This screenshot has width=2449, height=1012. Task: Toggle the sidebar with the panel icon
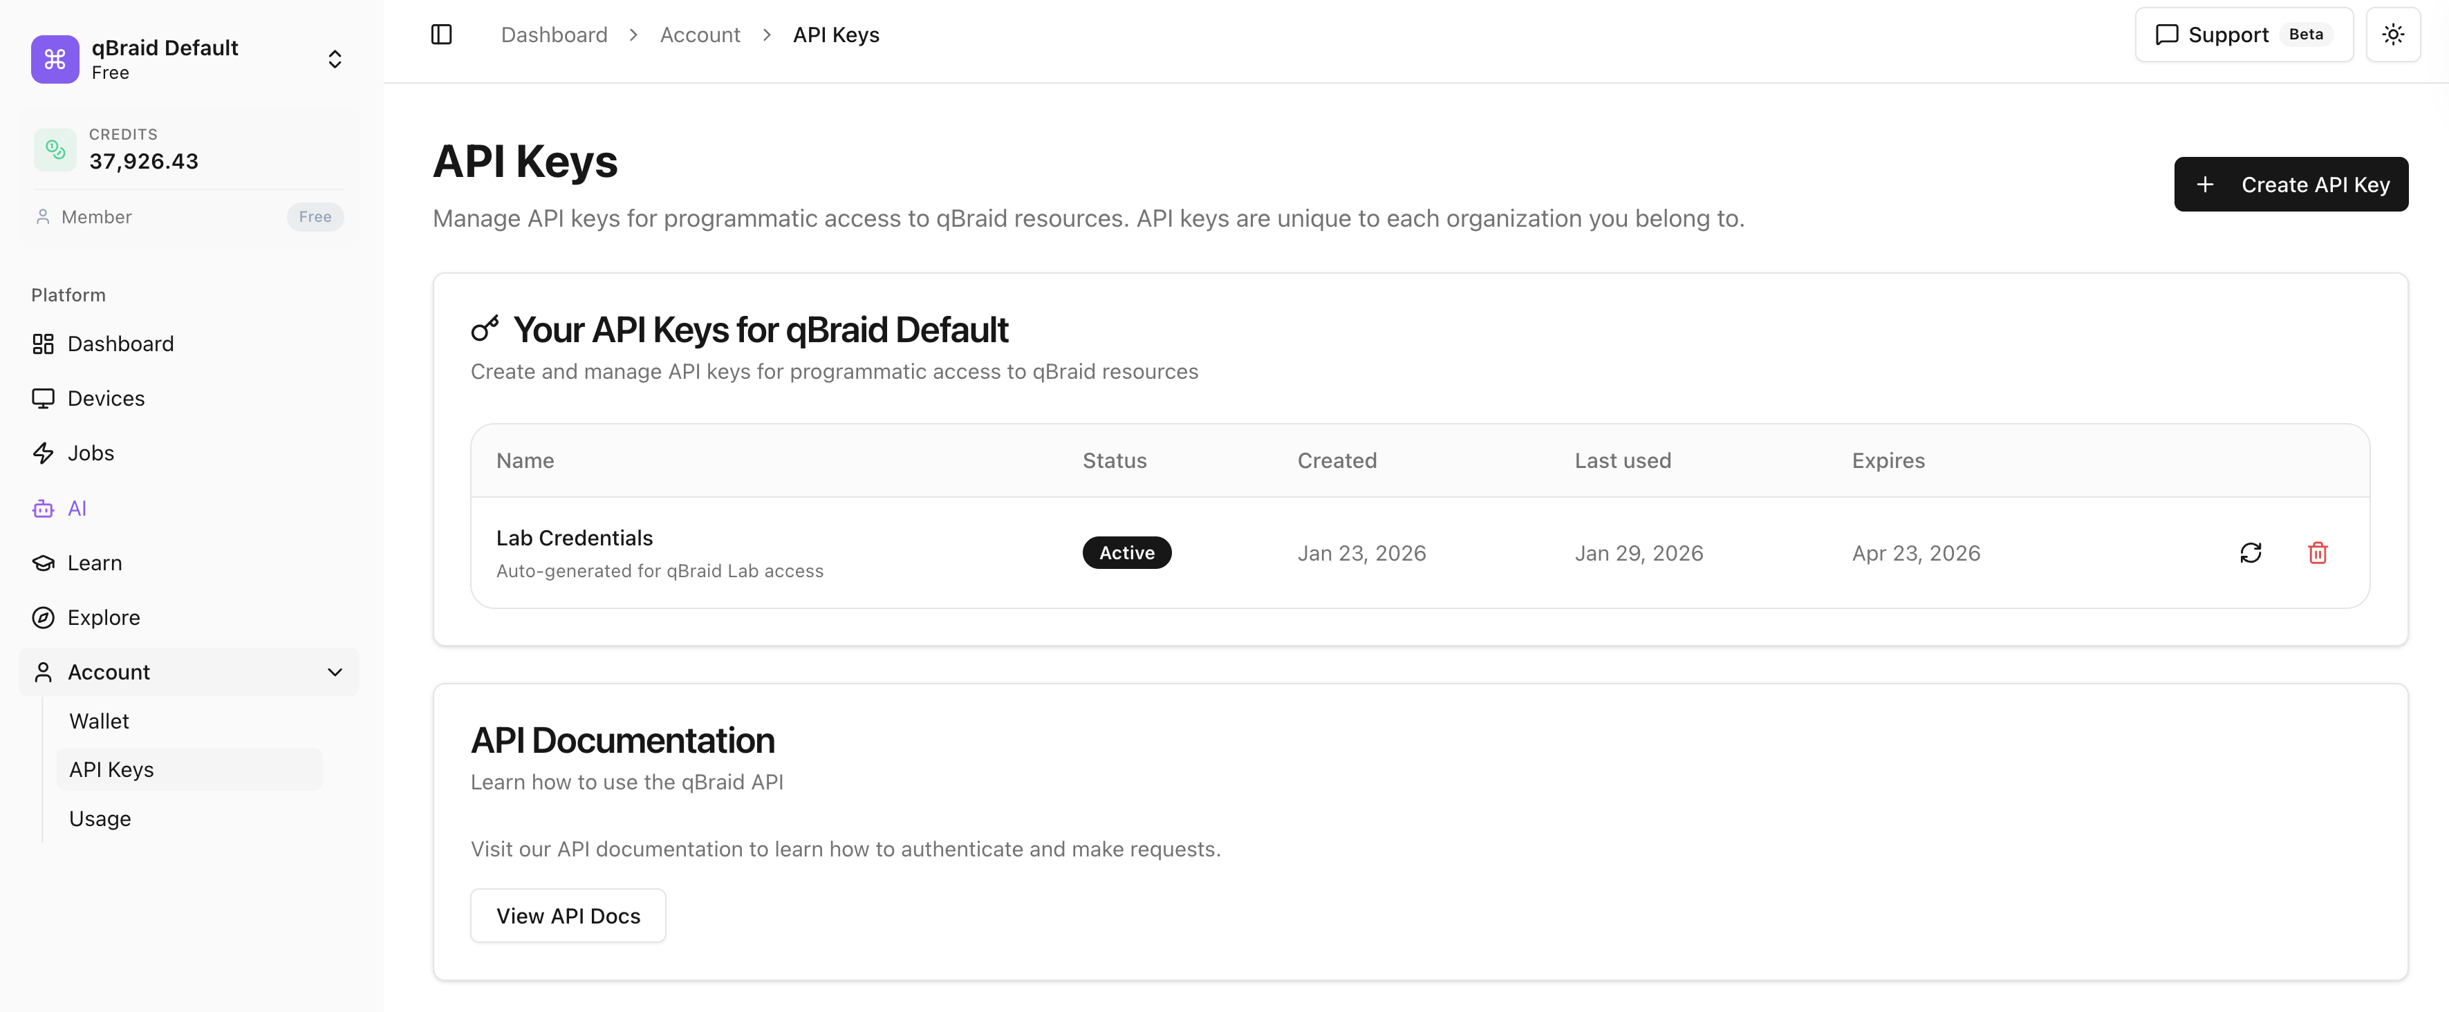pos(441,34)
